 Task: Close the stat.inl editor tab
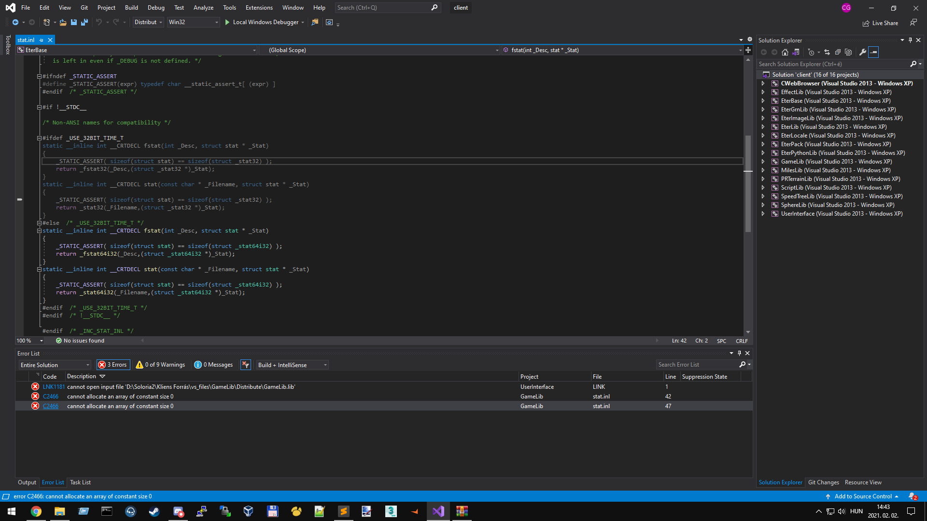(x=50, y=40)
